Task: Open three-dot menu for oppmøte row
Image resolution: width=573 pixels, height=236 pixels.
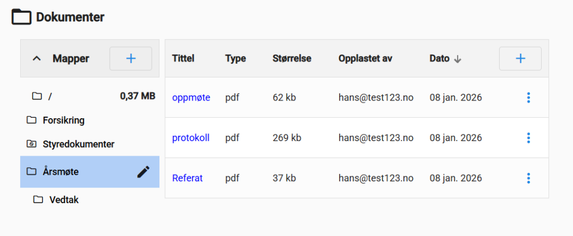Action: point(528,98)
